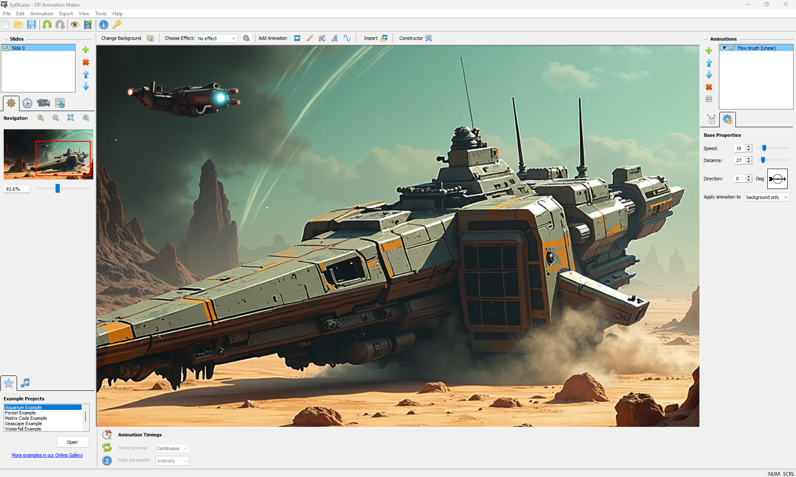The height and width of the screenshot is (477, 796).
Task: Click the green add slide plus icon
Action: 86,50
